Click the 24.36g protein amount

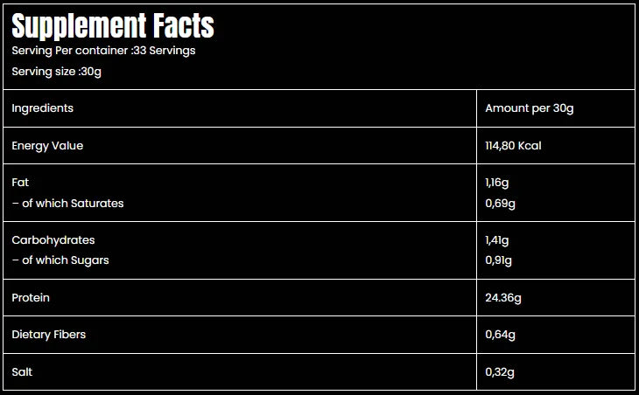503,298
